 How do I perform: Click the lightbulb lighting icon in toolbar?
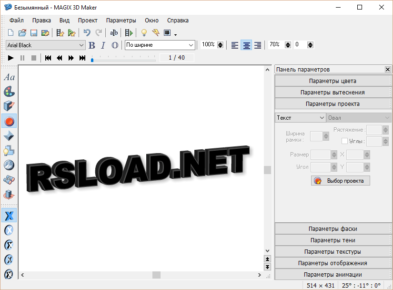coord(144,33)
